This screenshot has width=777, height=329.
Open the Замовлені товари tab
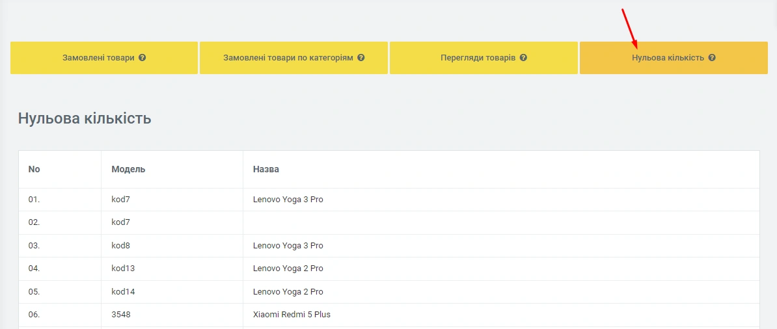pos(98,58)
